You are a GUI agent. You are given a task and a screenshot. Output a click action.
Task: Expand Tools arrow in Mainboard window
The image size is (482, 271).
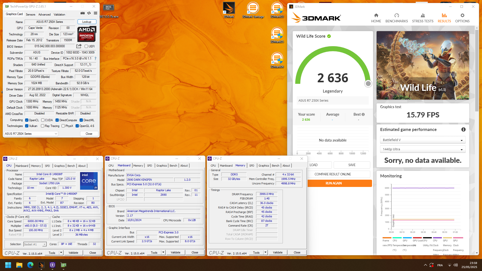163,252
